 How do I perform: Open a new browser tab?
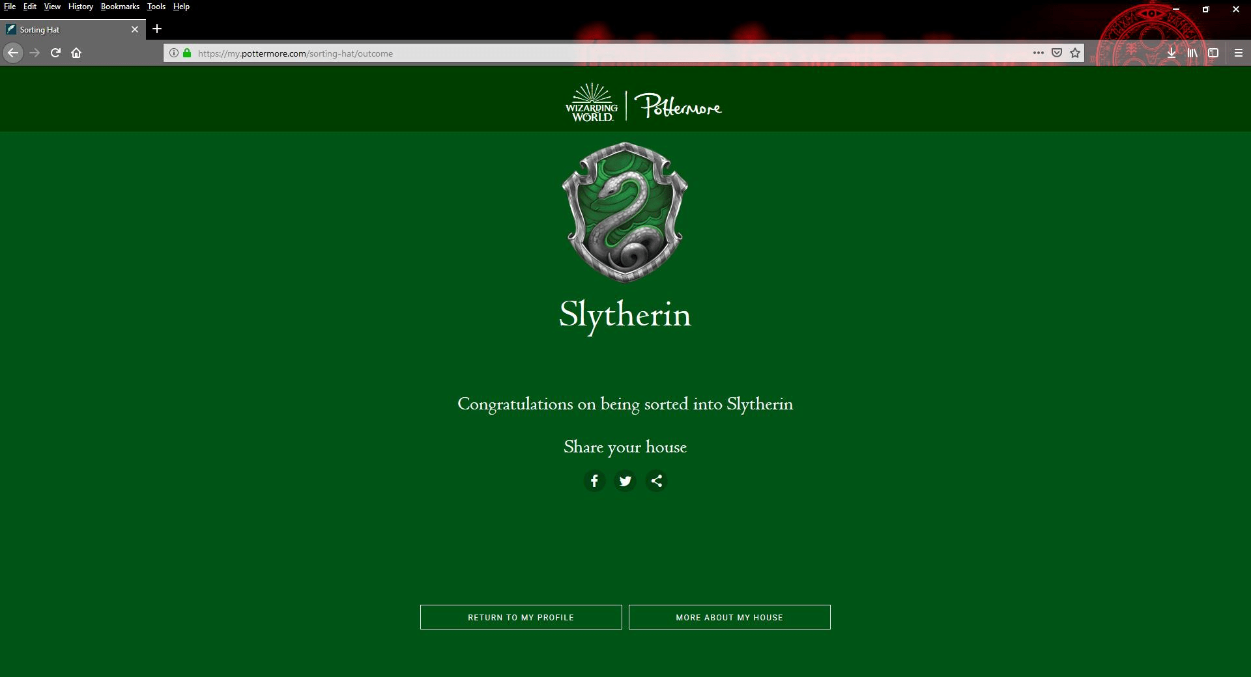[x=157, y=29]
